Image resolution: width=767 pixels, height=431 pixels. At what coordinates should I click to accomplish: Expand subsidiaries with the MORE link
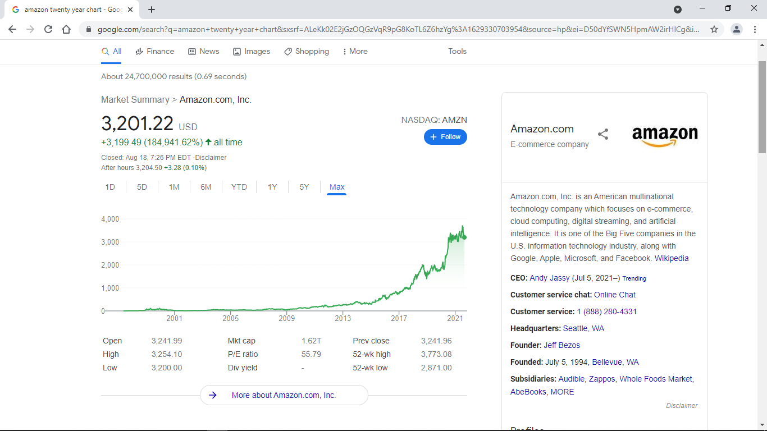coord(562,392)
